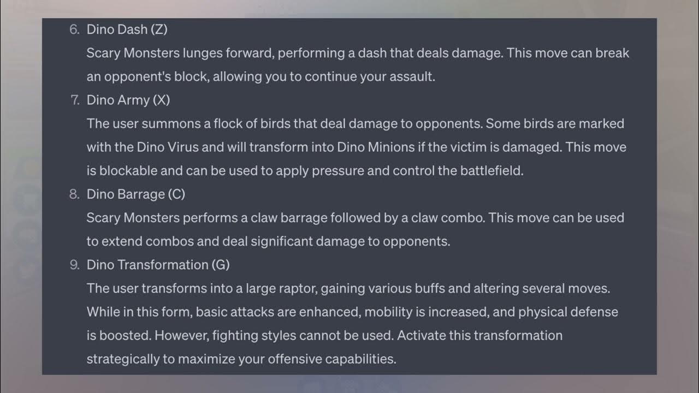699x393 pixels.
Task: Click the line 'an opponent's block, allowing you'
Action: (x=260, y=76)
